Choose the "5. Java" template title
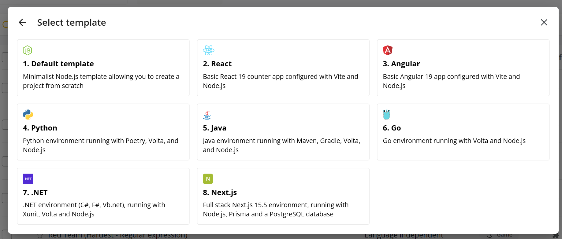 pos(215,128)
